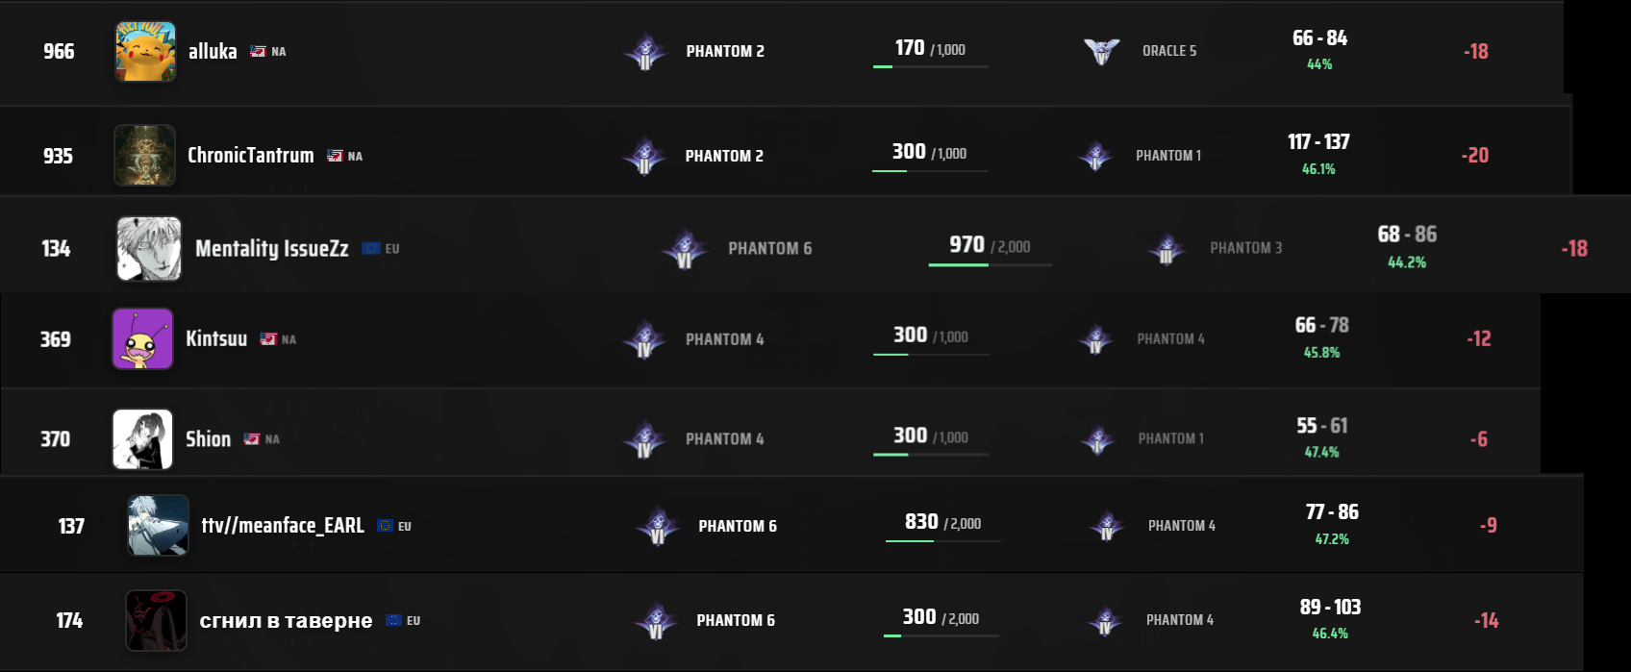Click the US flag next to ChronicTantrum
Viewport: 1631px width, 672px height.
tap(335, 156)
